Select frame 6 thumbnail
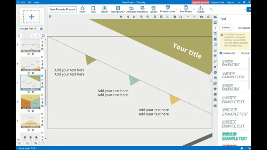This screenshot has width=267, height=150. [x=30, y=63]
